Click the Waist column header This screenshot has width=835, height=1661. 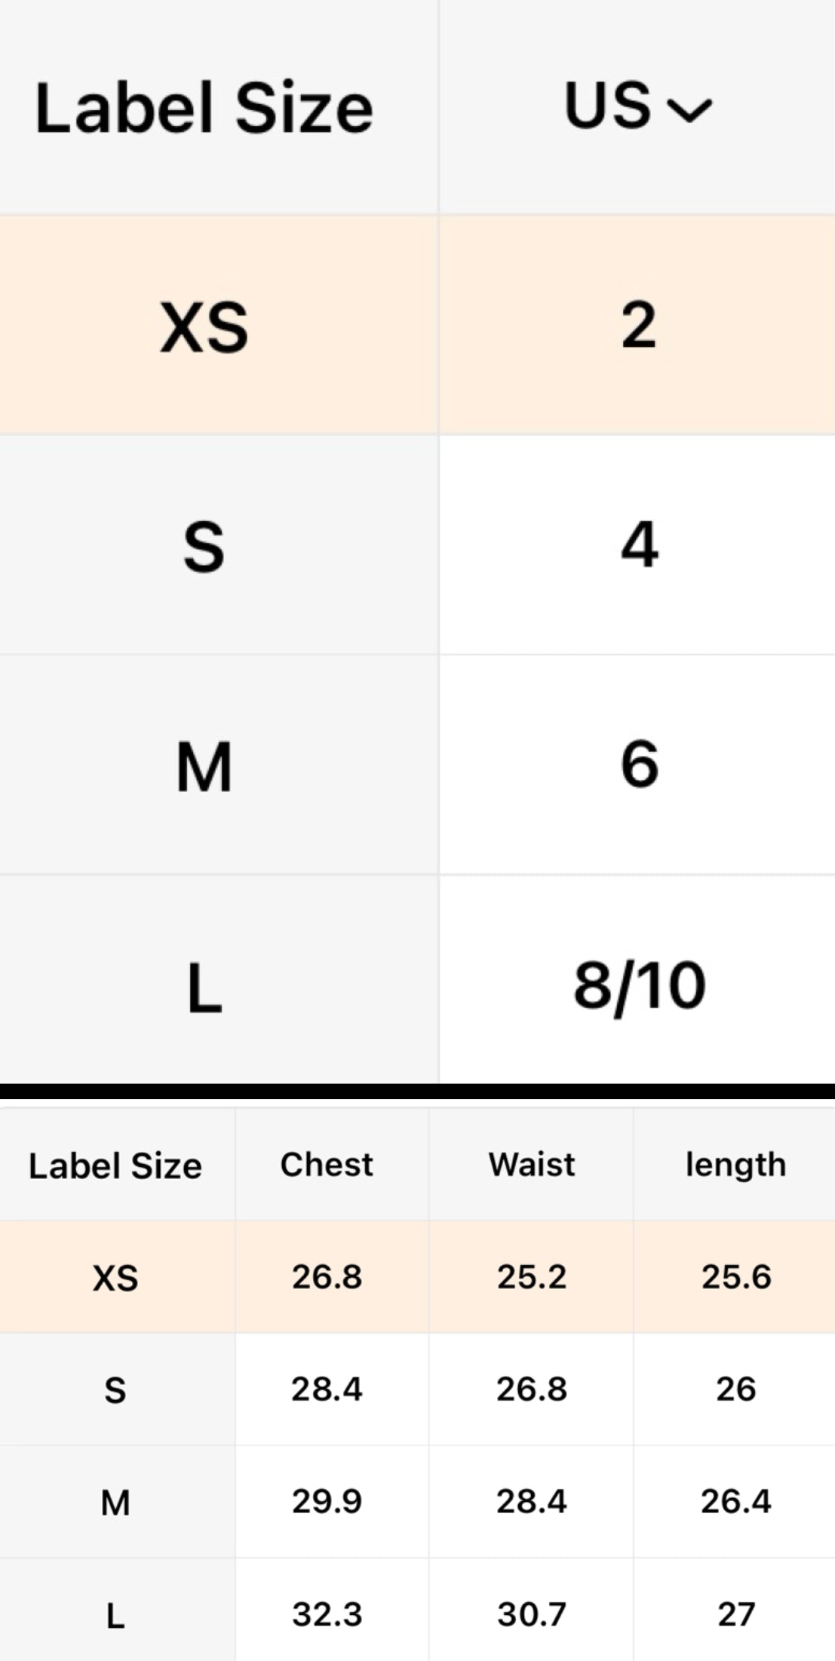(531, 1165)
